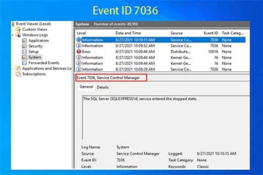
Task: Sort by the Source column header
Action: pos(176,33)
